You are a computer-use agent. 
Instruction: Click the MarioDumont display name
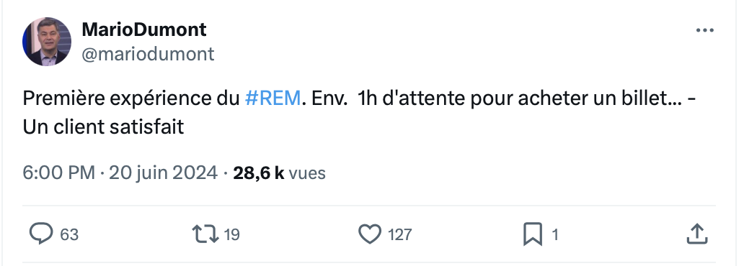tap(143, 29)
